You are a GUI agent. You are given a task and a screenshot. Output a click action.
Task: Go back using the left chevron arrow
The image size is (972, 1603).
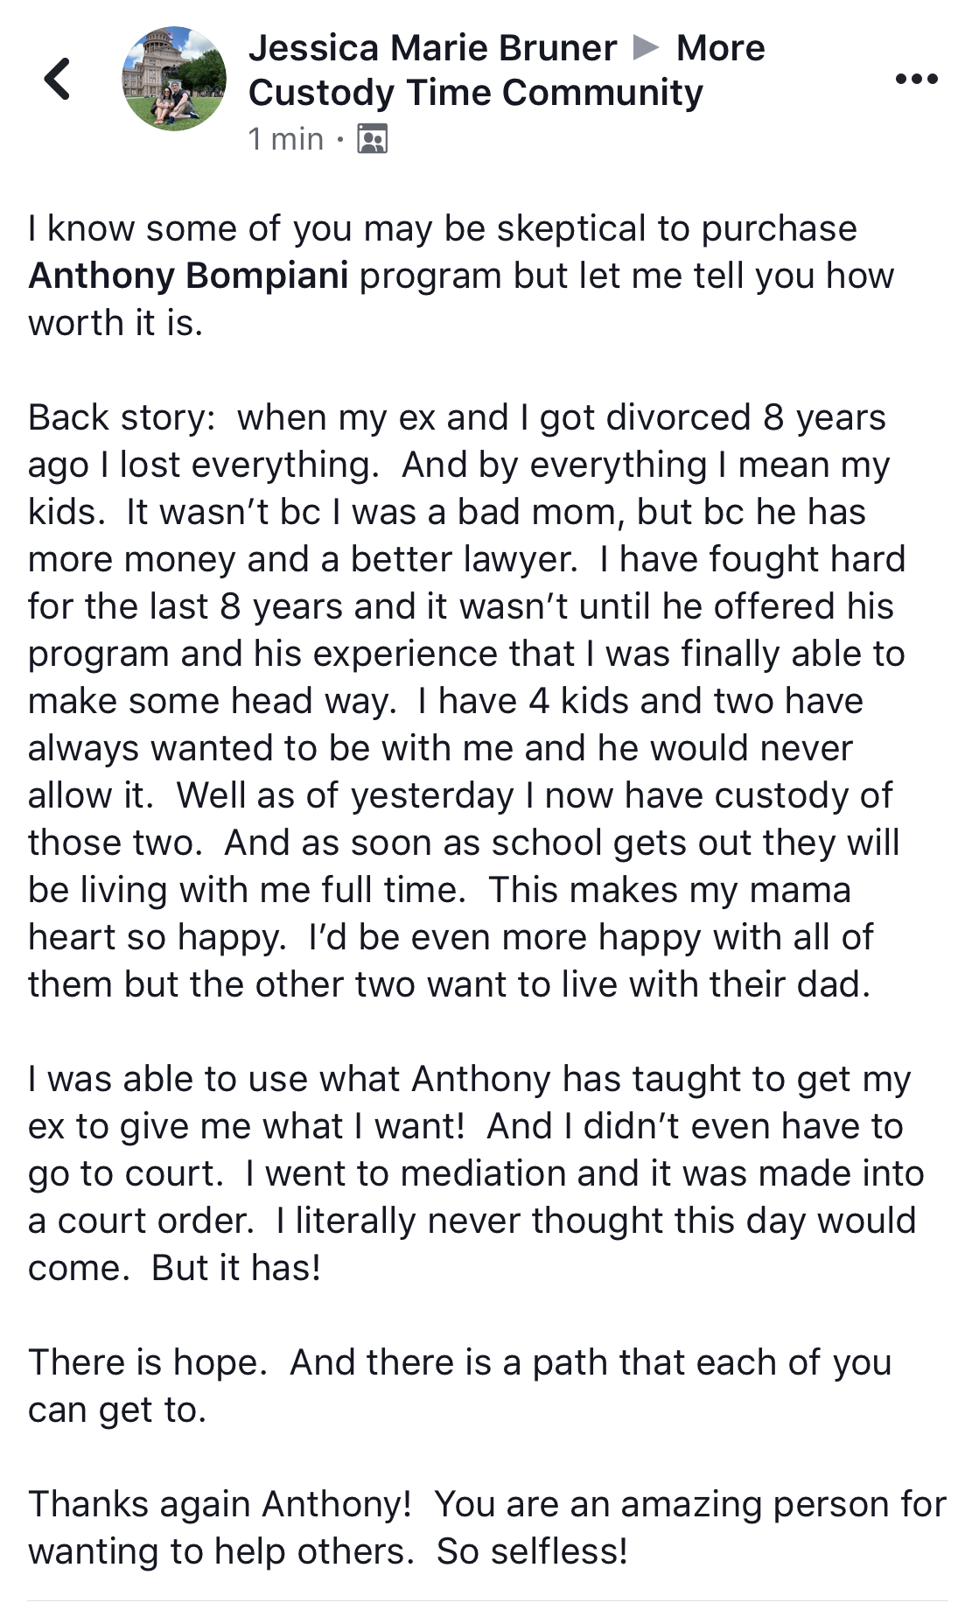(x=58, y=79)
